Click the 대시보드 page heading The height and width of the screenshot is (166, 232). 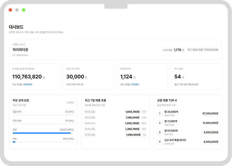[16, 27]
